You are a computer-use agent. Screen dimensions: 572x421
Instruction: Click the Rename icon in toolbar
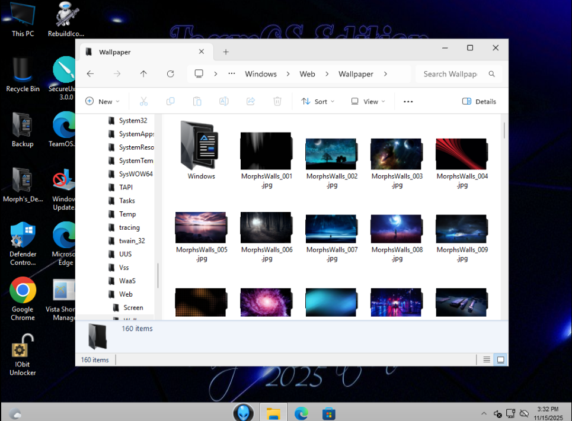click(223, 101)
